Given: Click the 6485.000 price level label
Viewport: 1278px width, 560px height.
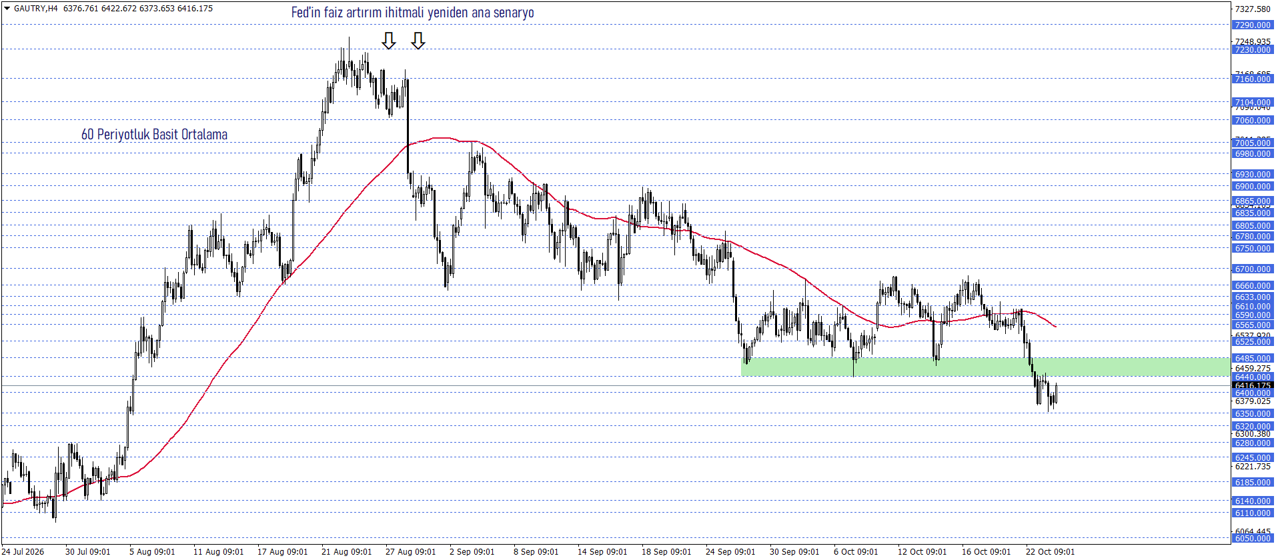Looking at the screenshot, I should pyautogui.click(x=1253, y=359).
